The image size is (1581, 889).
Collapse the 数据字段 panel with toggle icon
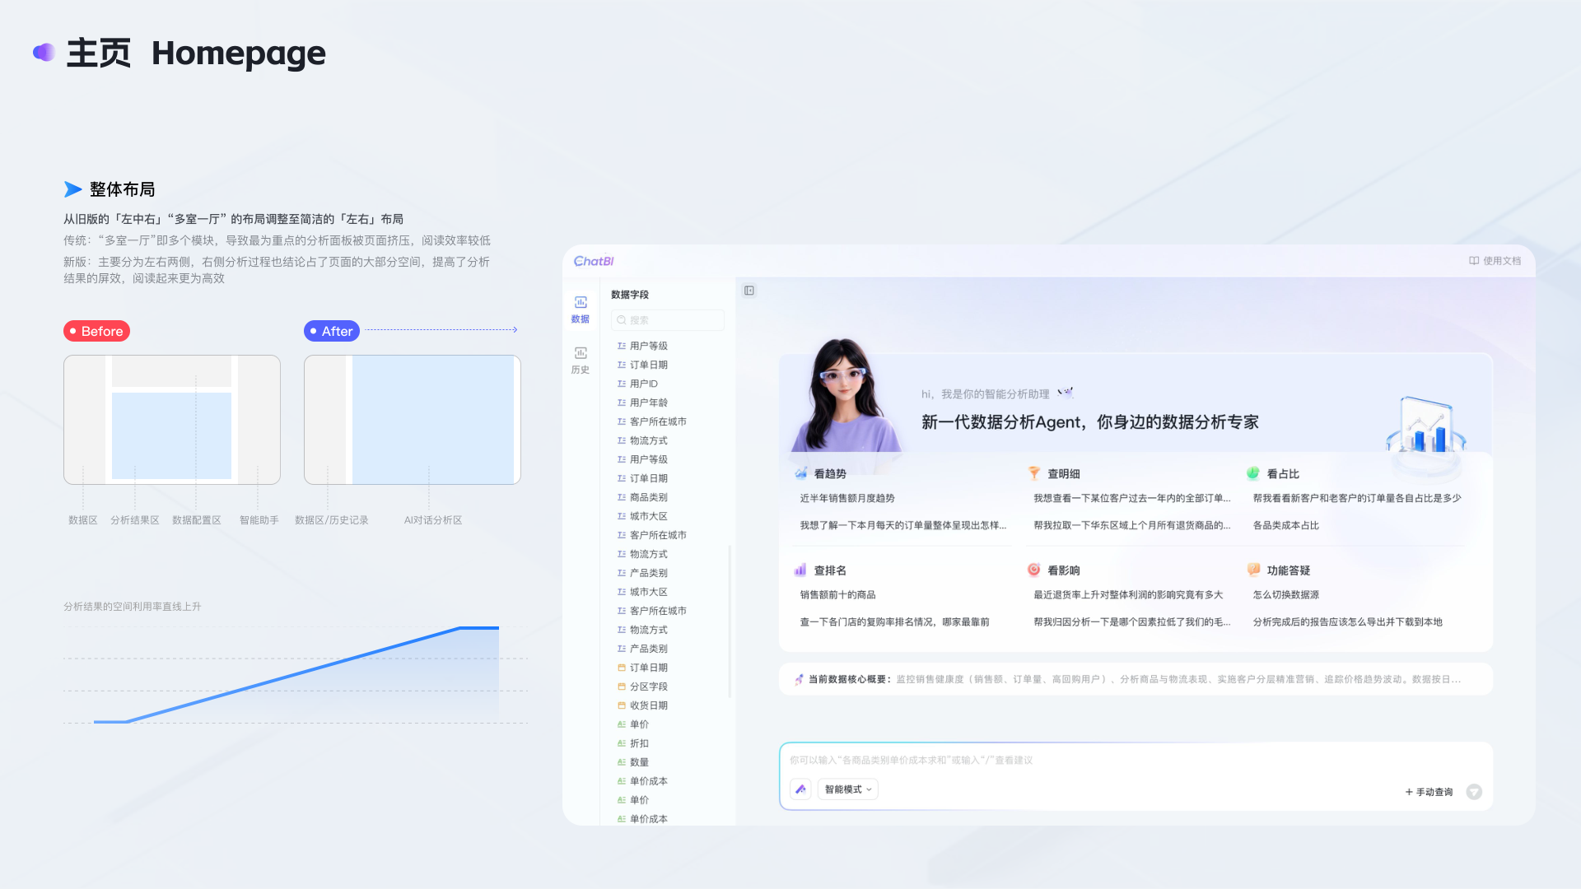(749, 291)
